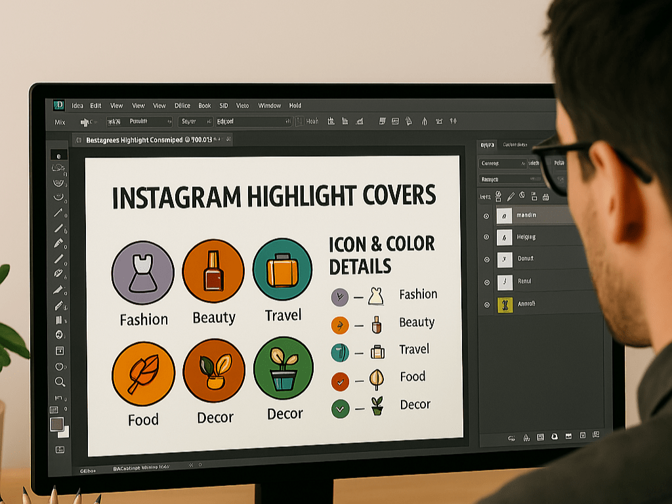Click the teal Travel suitcase icon
The height and width of the screenshot is (504, 672).
click(x=282, y=268)
